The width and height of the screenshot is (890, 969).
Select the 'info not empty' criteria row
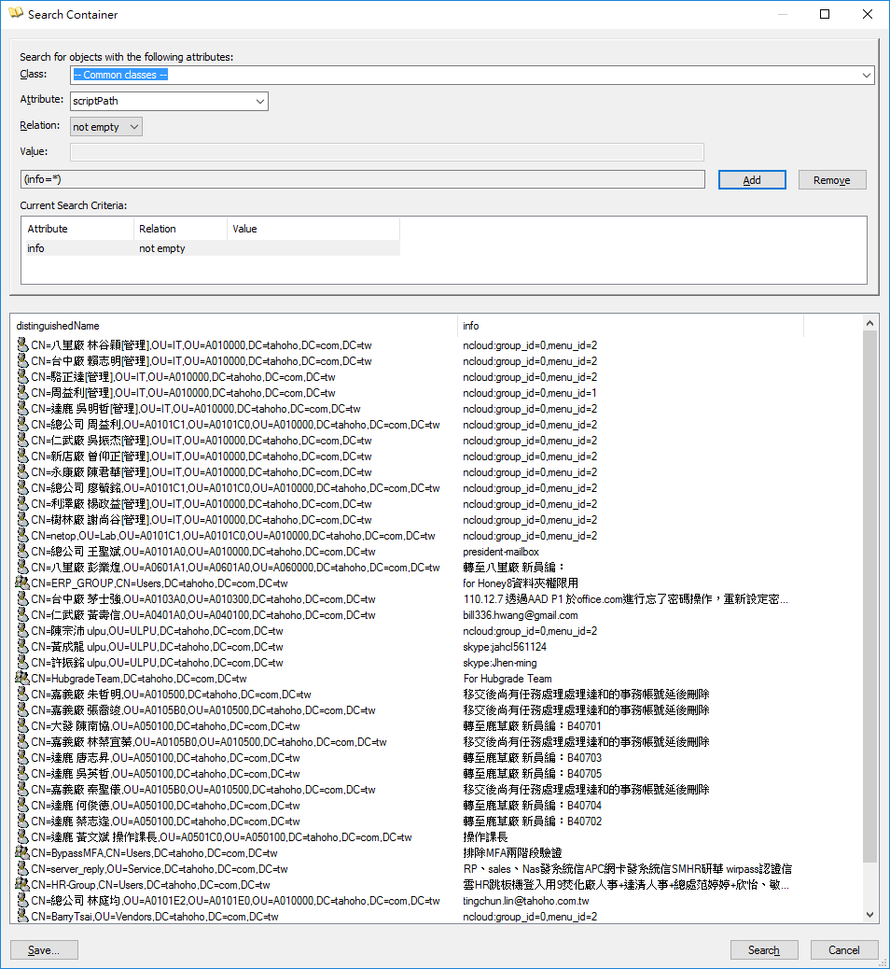click(x=210, y=248)
